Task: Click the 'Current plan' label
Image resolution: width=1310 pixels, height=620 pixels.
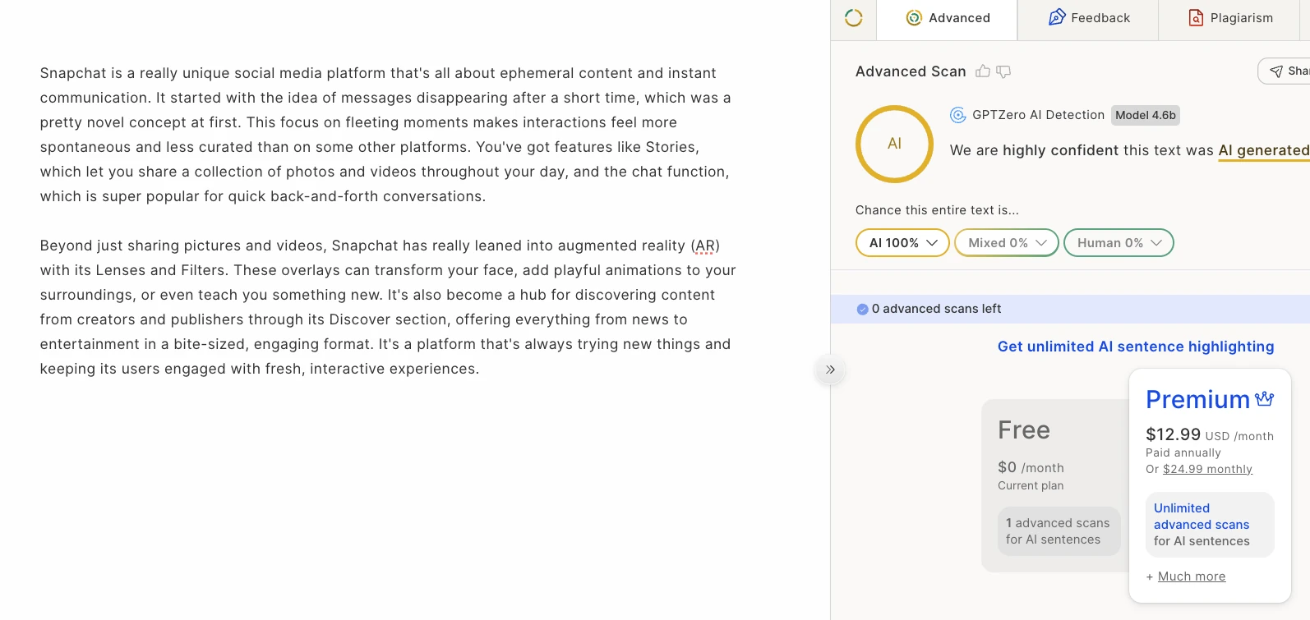Action: tap(1031, 485)
